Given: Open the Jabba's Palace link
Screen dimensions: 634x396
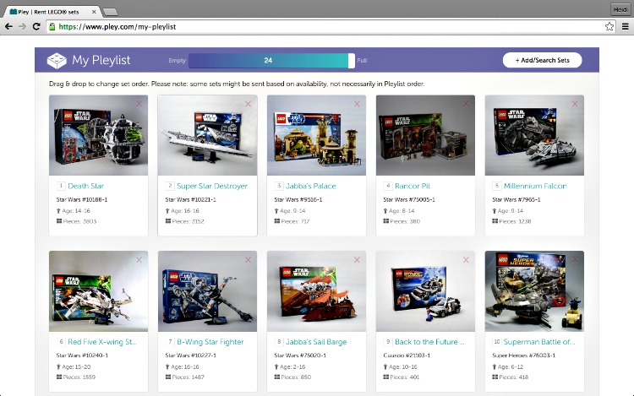Looking at the screenshot, I should point(310,186).
